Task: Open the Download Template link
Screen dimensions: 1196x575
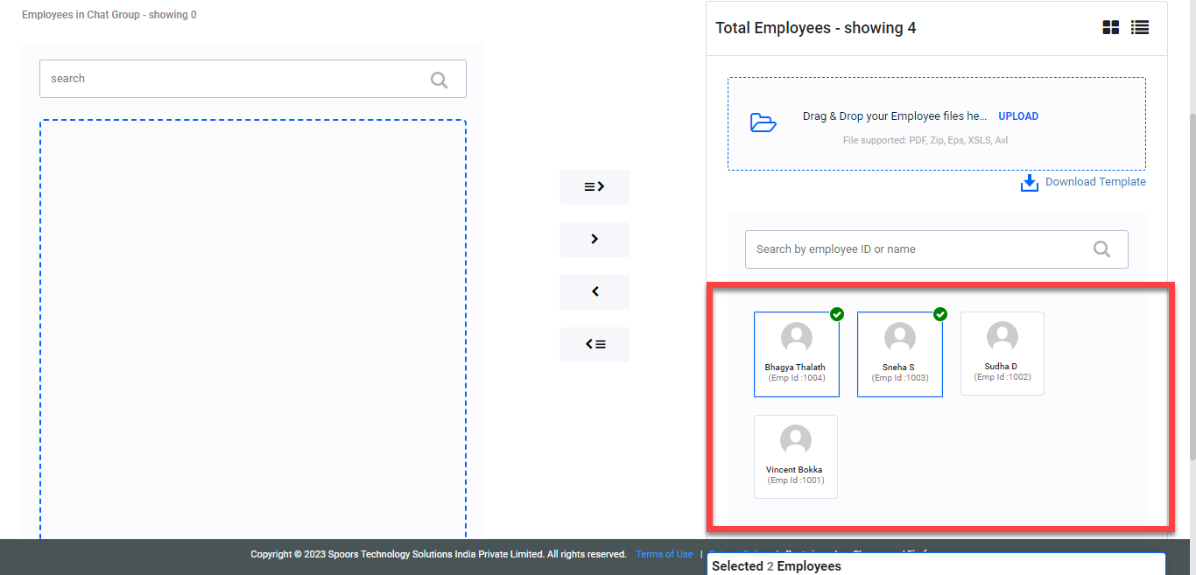Action: [x=1094, y=182]
